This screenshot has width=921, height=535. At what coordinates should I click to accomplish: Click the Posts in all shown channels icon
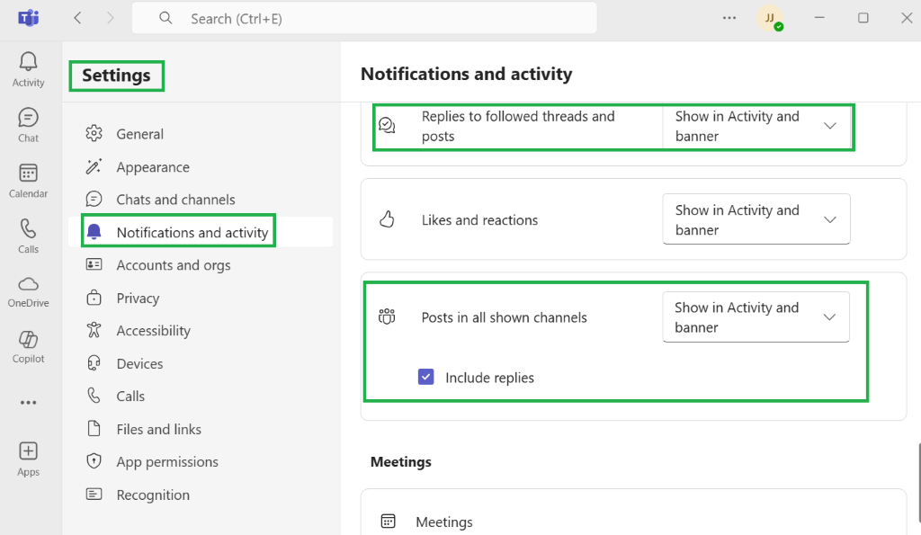387,317
